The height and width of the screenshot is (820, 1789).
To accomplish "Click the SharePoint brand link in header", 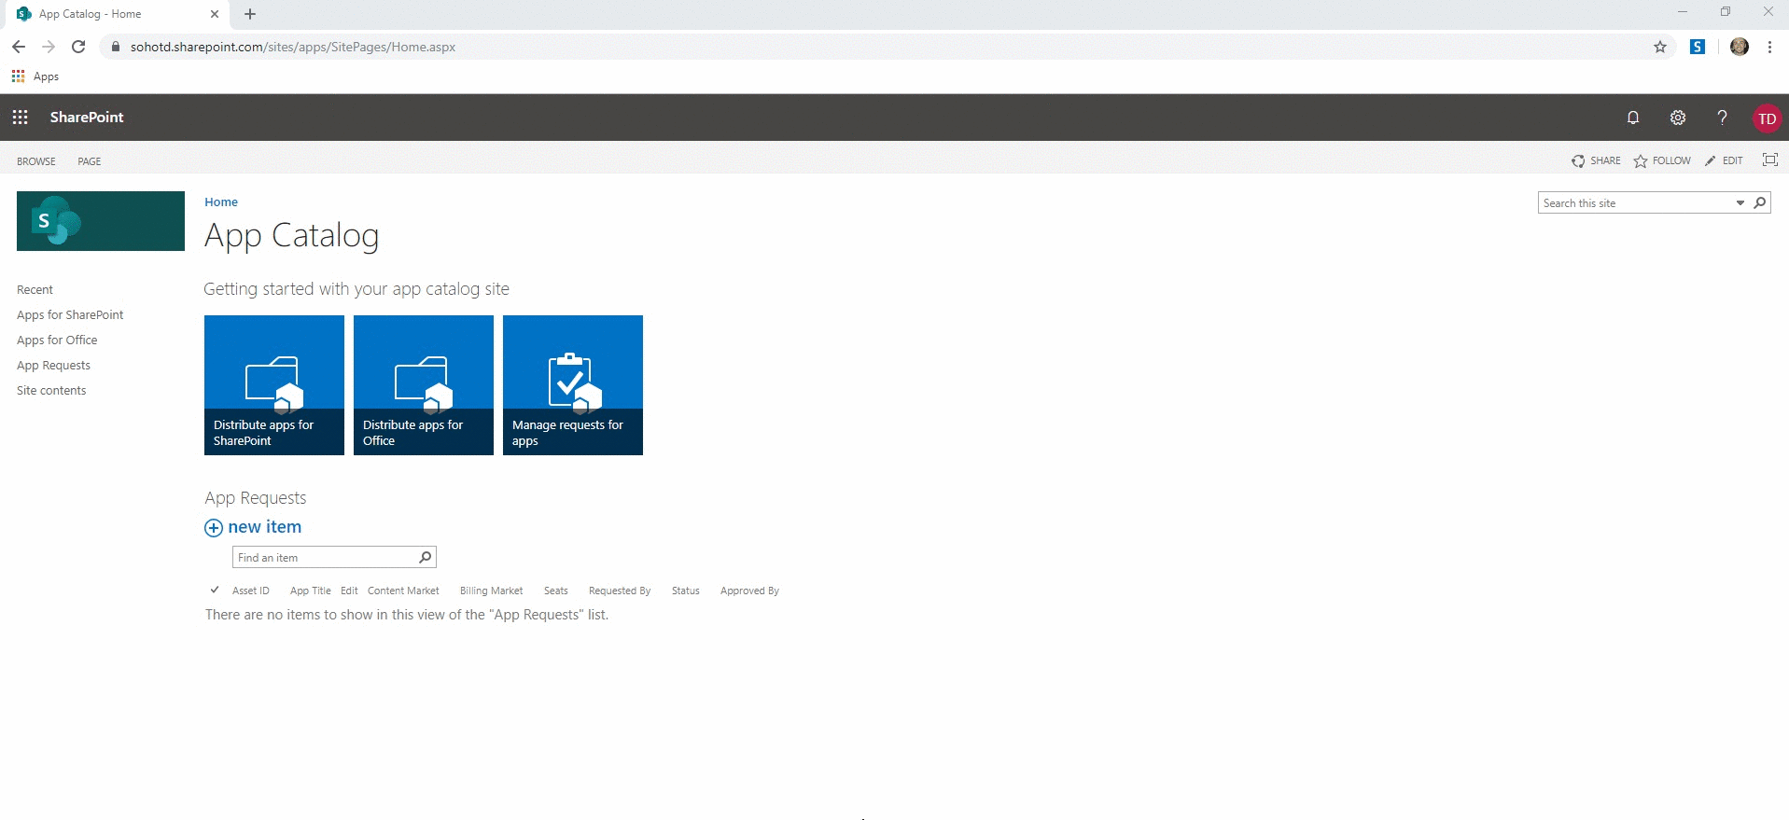I will tap(87, 118).
